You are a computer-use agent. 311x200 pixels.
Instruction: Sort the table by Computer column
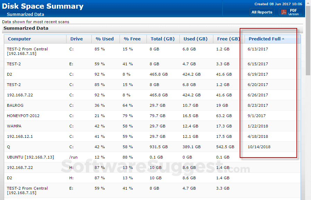tap(19, 39)
